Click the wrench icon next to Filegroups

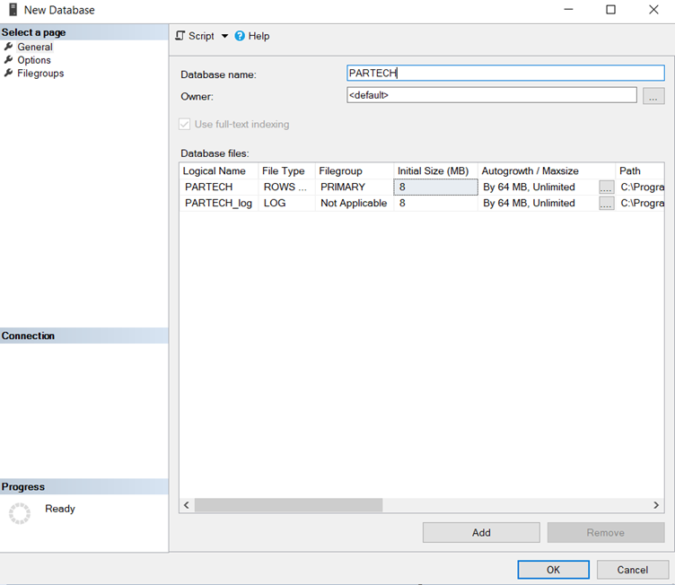[x=9, y=74]
